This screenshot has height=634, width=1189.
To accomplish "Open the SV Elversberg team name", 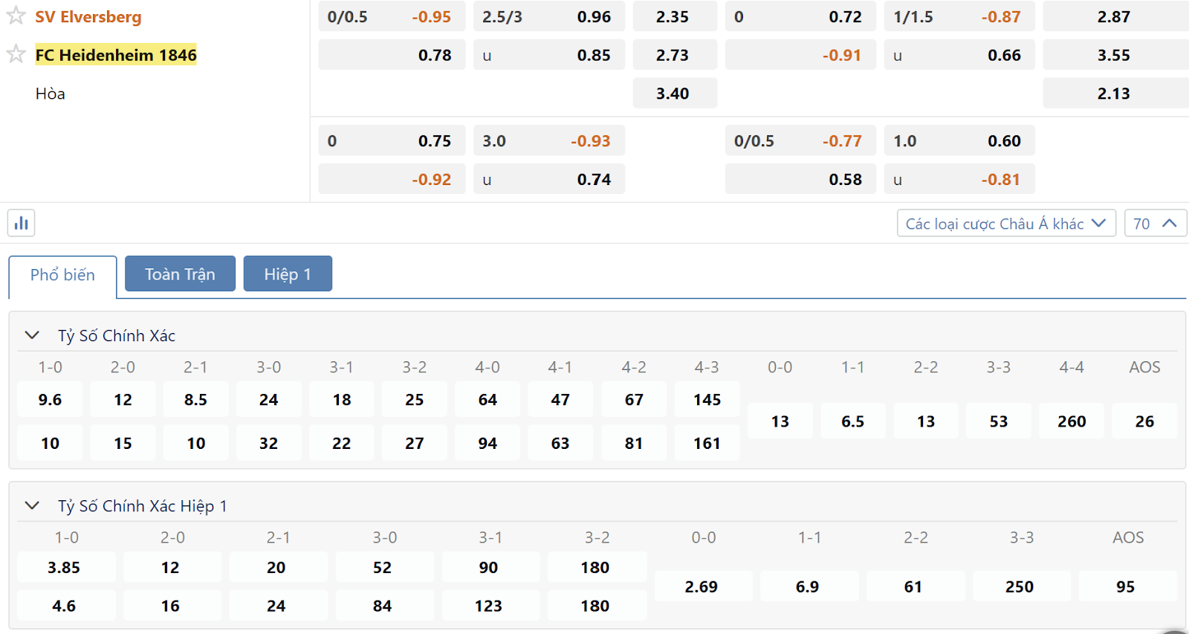I will click(x=88, y=16).
